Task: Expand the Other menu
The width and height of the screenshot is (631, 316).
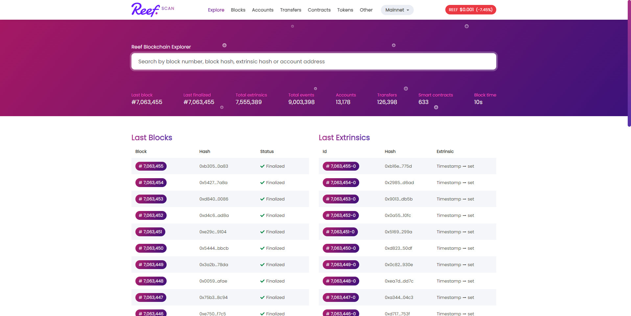Action: point(366,10)
